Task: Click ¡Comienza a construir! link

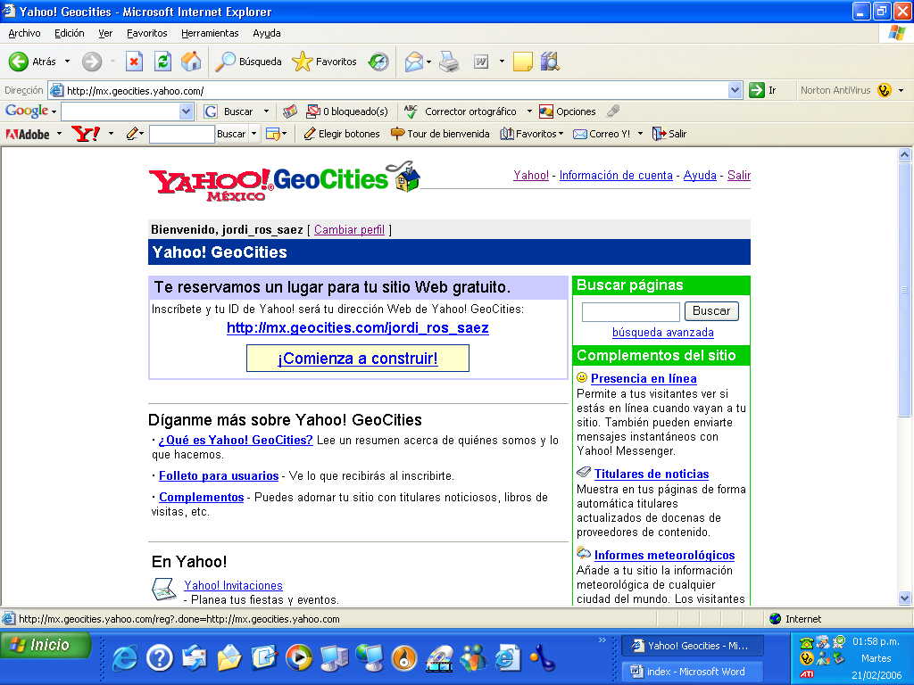Action: [357, 359]
